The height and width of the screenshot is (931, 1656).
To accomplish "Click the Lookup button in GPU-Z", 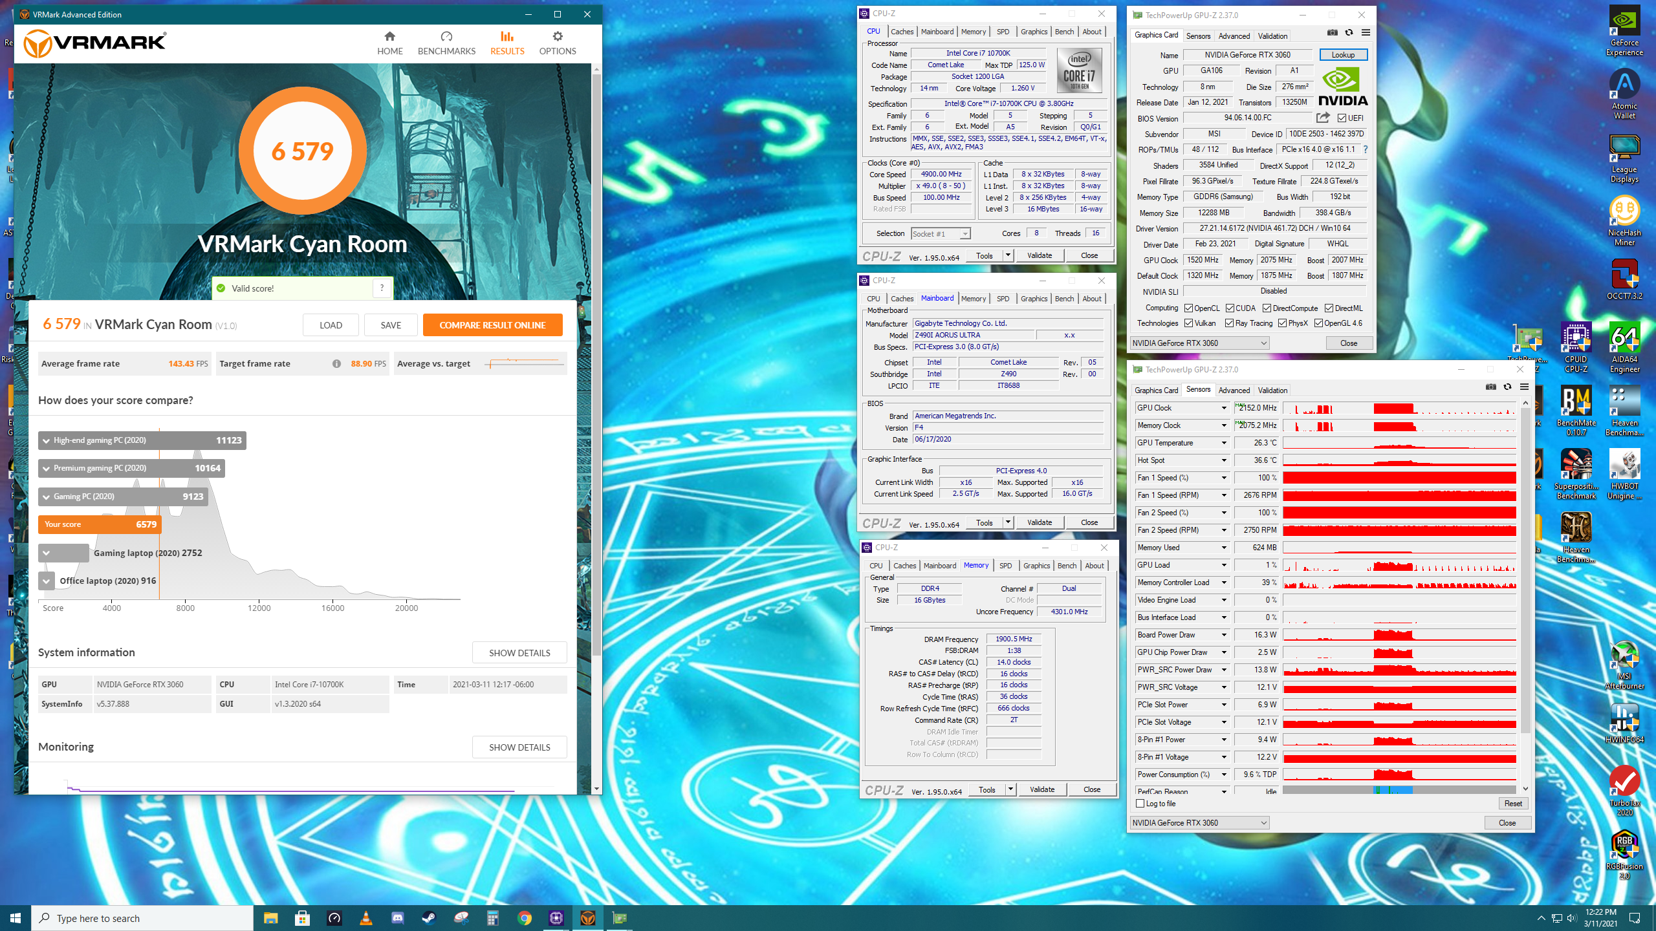I will coord(1343,55).
